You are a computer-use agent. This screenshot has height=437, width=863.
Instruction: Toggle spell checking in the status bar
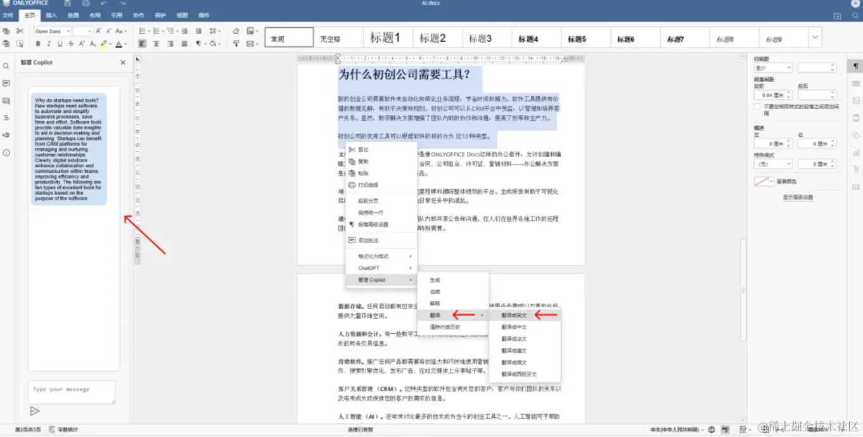point(726,429)
